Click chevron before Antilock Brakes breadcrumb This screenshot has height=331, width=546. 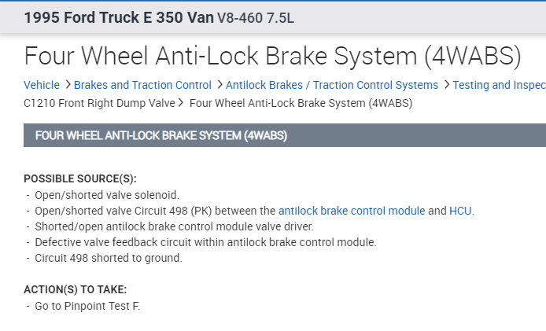coord(220,85)
